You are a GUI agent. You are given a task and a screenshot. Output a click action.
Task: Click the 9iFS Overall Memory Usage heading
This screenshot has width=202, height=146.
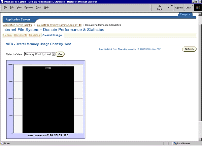[38, 44]
